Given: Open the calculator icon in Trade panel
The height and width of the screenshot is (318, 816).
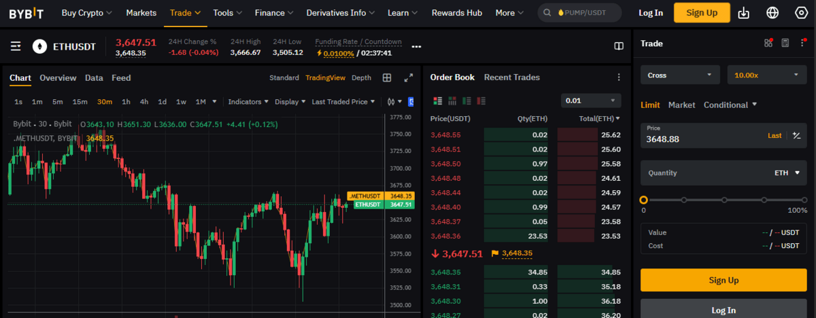Looking at the screenshot, I should point(785,43).
